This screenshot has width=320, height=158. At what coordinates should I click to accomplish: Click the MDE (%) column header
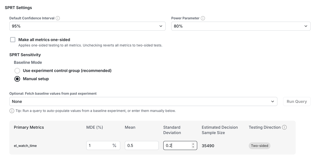(x=95, y=127)
